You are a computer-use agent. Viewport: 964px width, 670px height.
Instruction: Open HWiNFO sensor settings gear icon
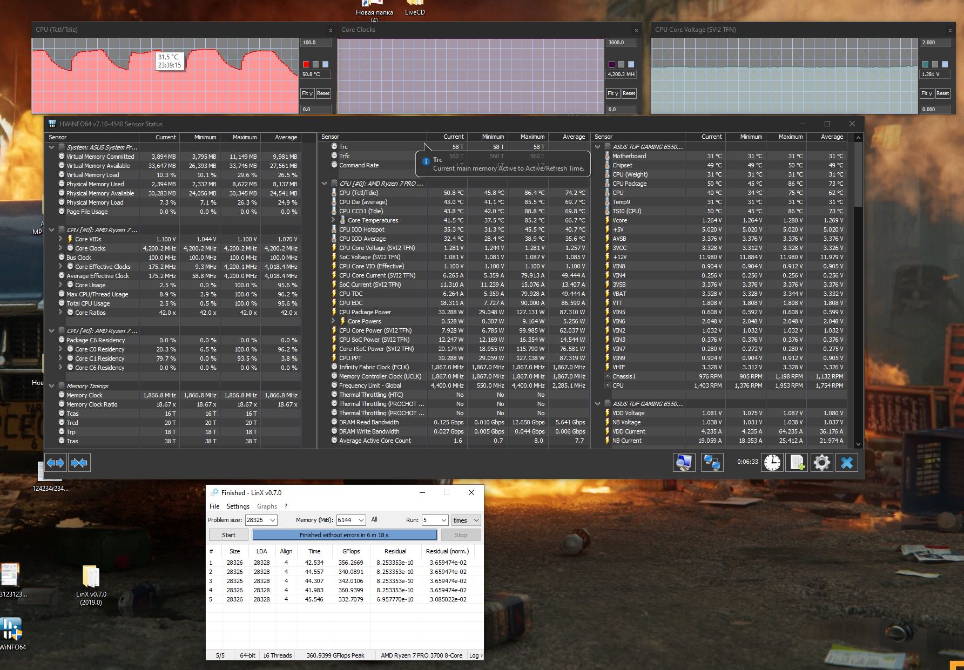coord(822,463)
